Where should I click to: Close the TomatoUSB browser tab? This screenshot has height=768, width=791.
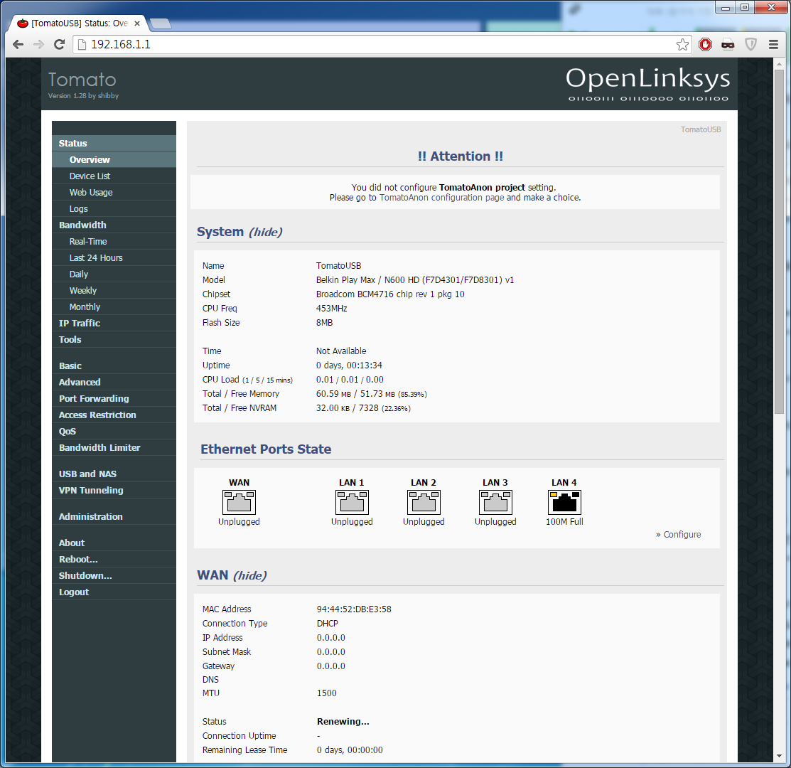point(136,23)
